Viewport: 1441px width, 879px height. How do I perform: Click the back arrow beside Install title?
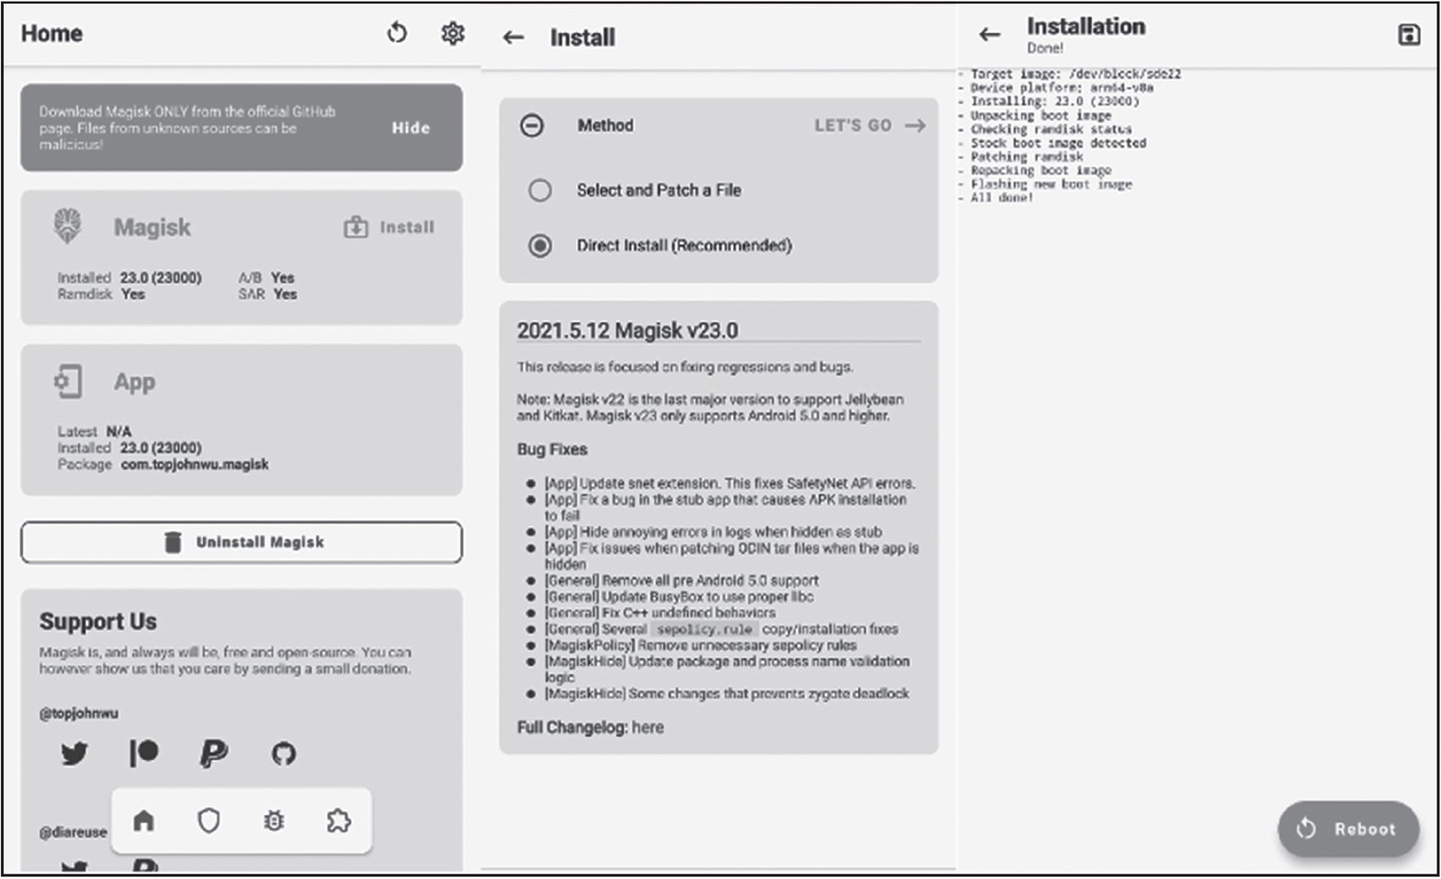[514, 38]
